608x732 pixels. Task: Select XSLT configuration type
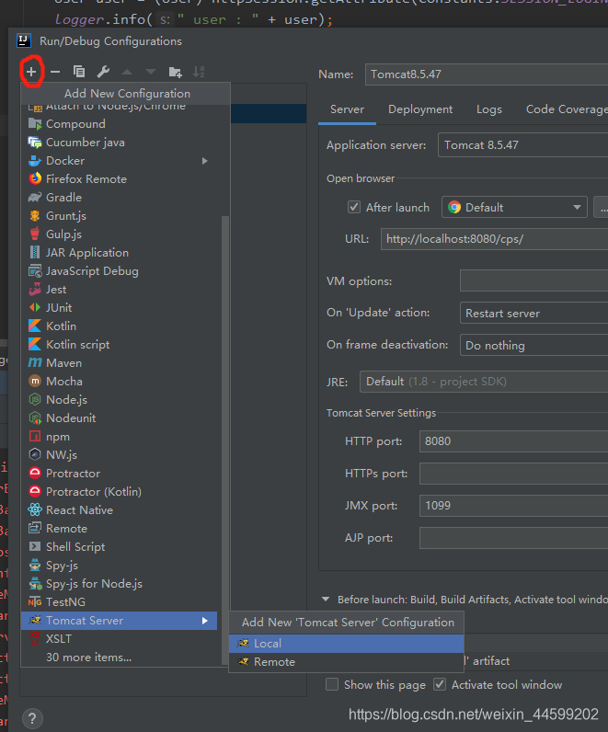click(119, 638)
